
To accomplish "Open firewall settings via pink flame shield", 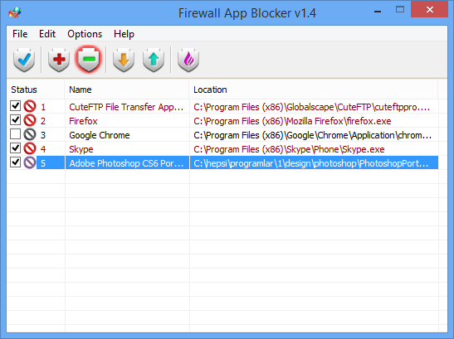I will click(x=188, y=60).
